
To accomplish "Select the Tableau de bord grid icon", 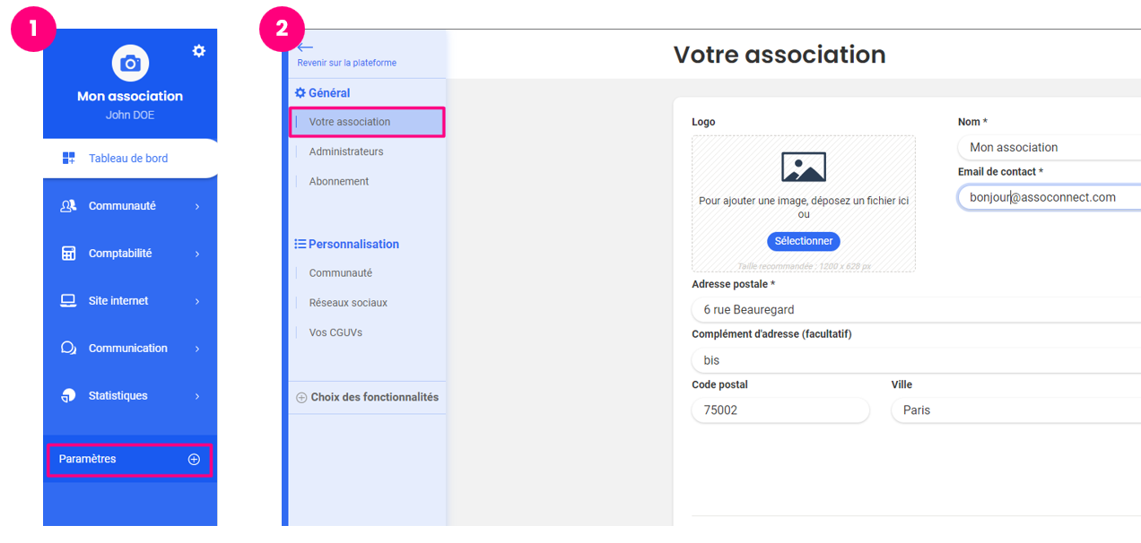I will pyautogui.click(x=67, y=158).
